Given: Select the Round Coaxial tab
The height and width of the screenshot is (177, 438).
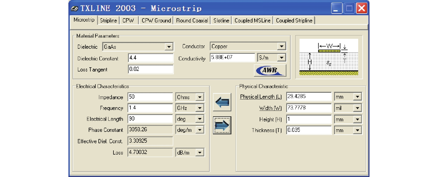Looking at the screenshot, I should coord(192,20).
